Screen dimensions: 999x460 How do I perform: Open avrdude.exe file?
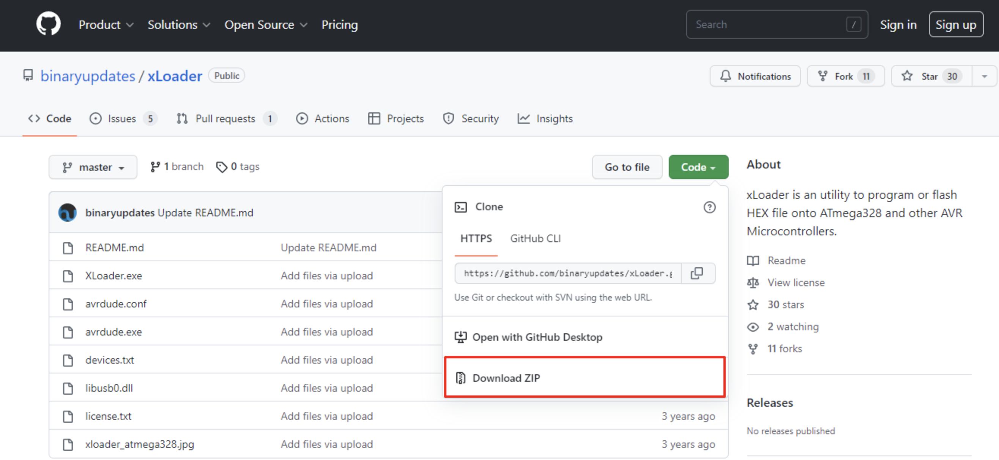(113, 332)
